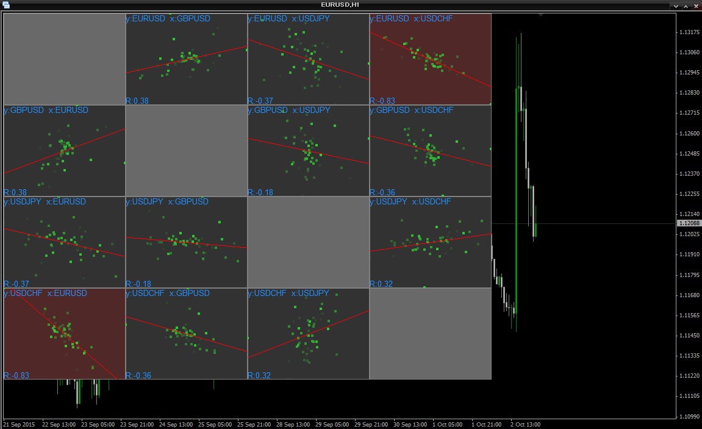Select the y:EURUSD x:USDJPY scatter plot
This screenshot has height=429, width=702.
(x=308, y=59)
